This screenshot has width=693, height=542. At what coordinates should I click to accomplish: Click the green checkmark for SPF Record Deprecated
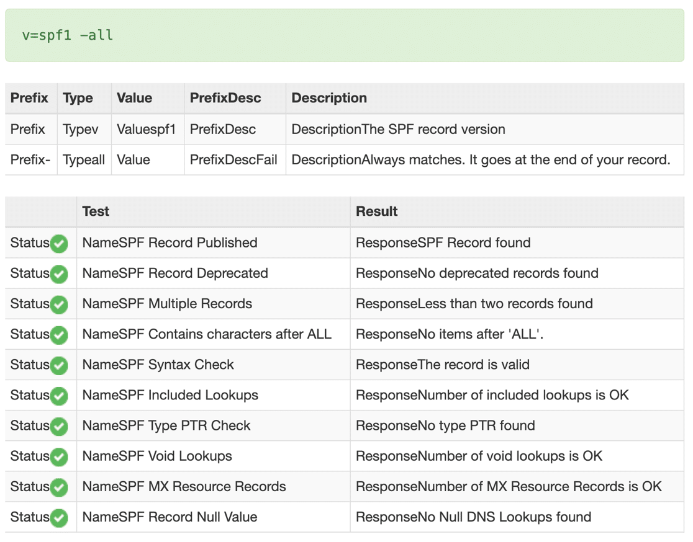(x=58, y=273)
